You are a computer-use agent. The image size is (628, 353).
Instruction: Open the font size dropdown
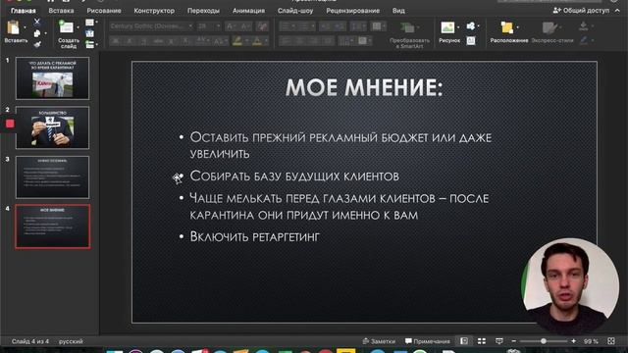point(218,26)
